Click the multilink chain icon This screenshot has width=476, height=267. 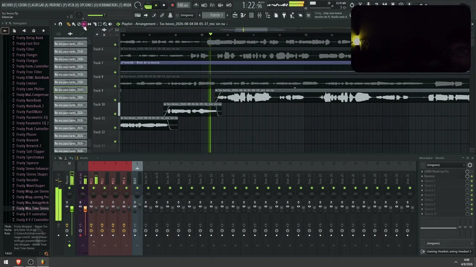pos(162,15)
